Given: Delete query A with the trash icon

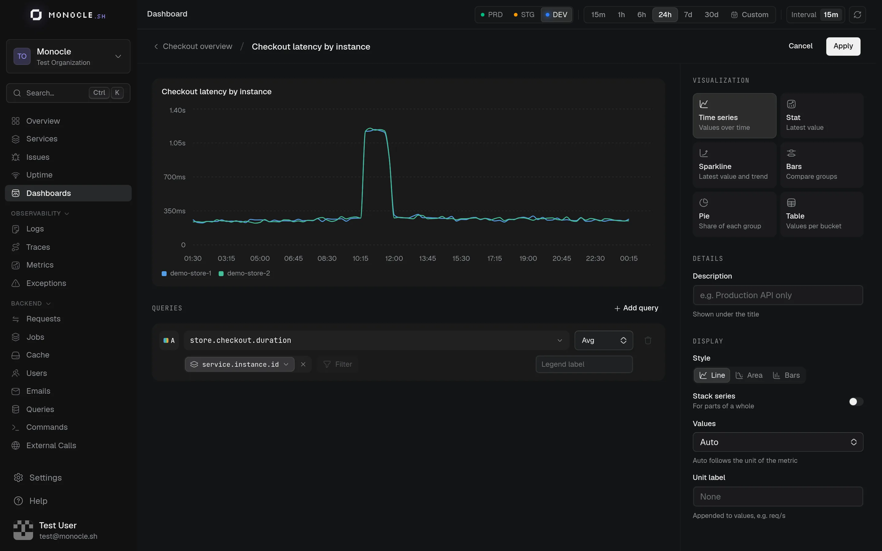Looking at the screenshot, I should click(648, 340).
